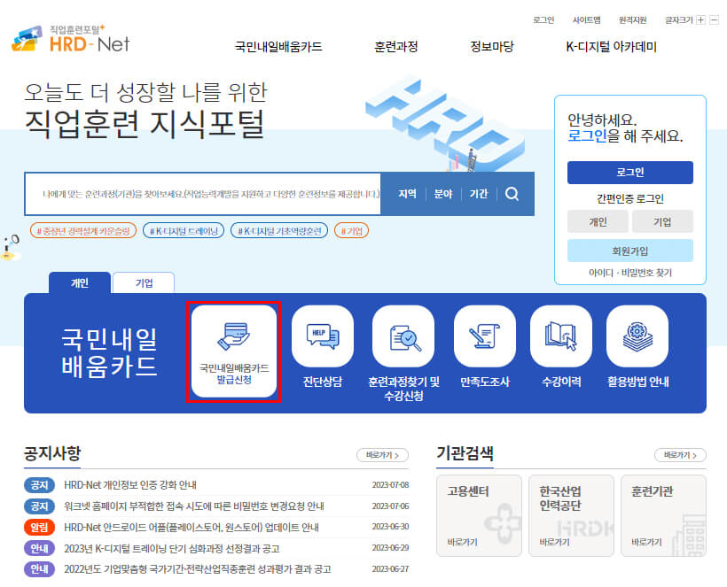The width and height of the screenshot is (727, 587).
Task: Click the blue 로그인 button
Action: (x=630, y=173)
